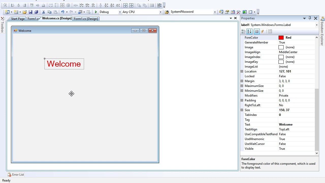Click the Copy icon in toolbar
This screenshot has height=183, width=325.
click(49, 12)
